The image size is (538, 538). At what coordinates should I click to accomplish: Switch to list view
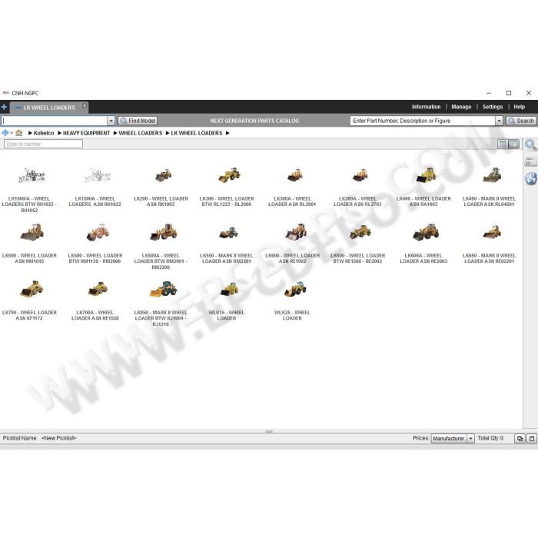point(503,144)
